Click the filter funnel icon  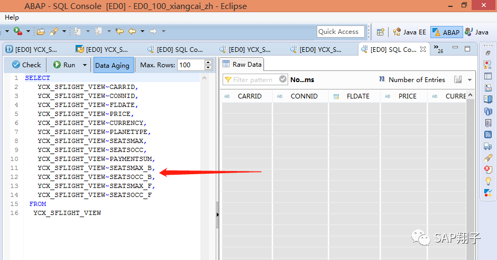(228, 79)
